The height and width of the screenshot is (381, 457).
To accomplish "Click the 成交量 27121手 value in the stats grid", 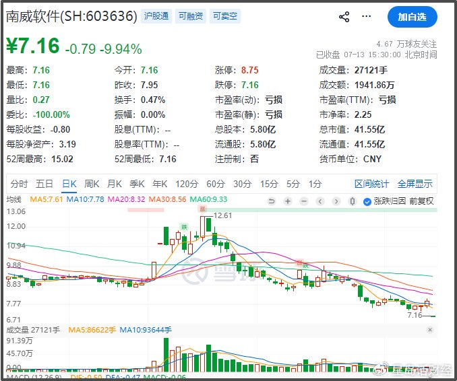I will [371, 70].
